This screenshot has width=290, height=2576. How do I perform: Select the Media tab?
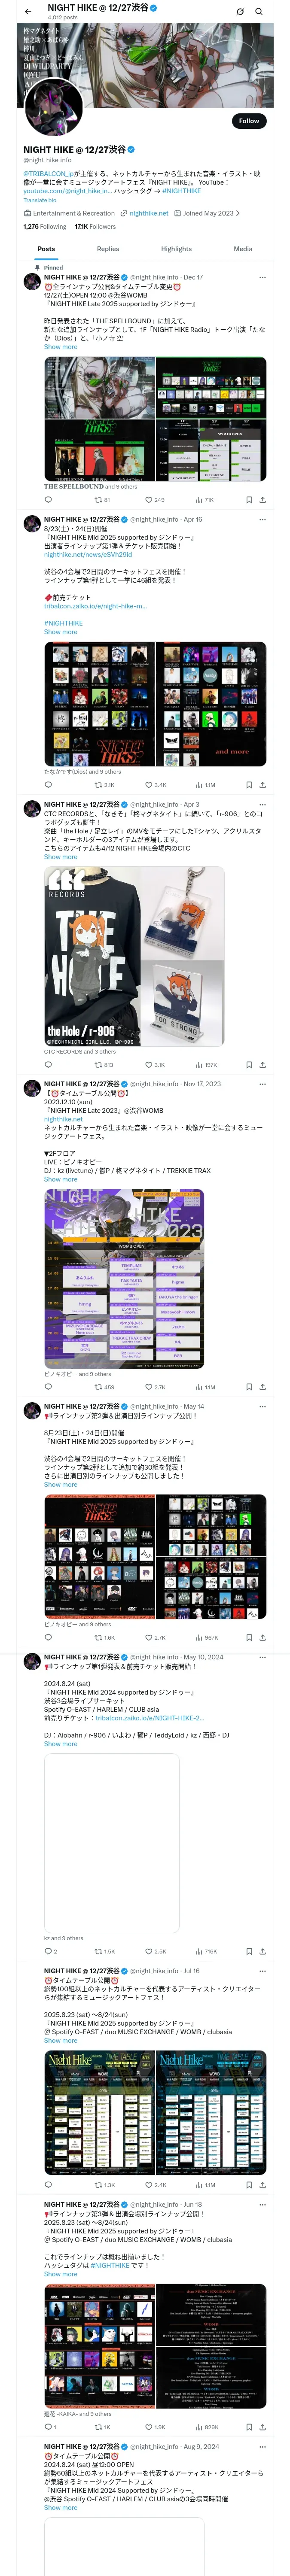point(243,249)
